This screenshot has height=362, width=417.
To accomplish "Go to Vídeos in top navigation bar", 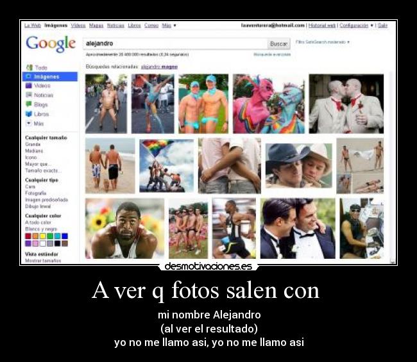I will (x=78, y=26).
